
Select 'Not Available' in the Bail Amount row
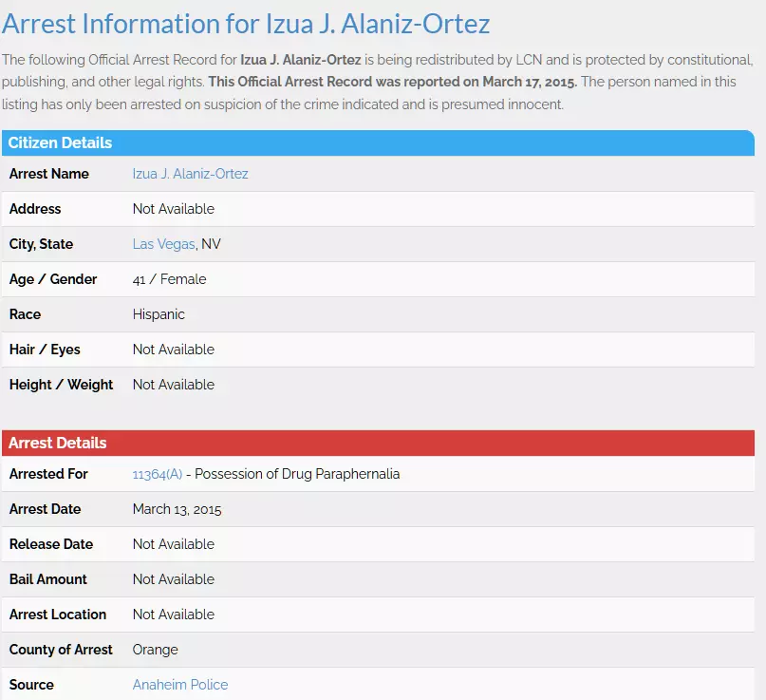tap(174, 579)
